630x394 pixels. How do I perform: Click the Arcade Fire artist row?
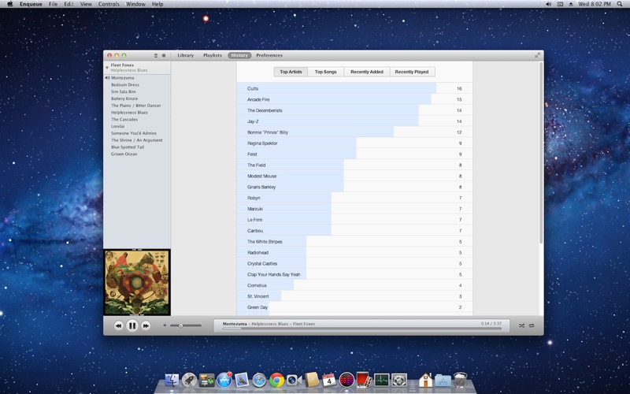click(x=354, y=99)
